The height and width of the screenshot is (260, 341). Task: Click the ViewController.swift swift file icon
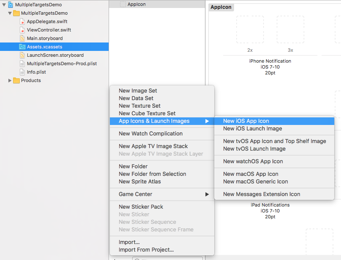[22, 30]
